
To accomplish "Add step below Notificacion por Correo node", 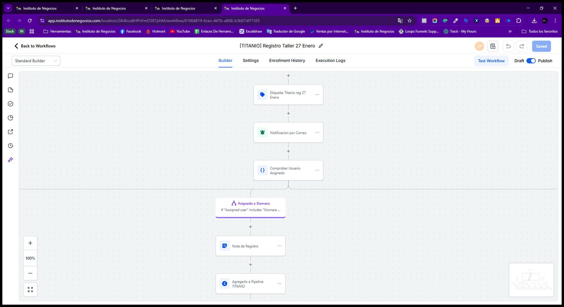I will coord(288,151).
